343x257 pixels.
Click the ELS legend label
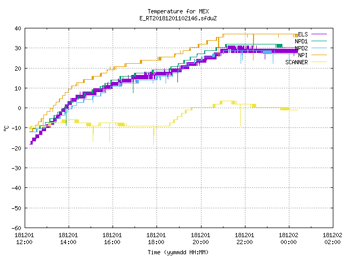[x=303, y=34]
